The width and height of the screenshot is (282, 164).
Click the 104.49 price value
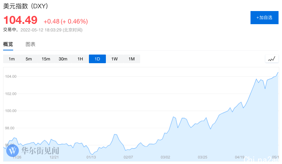[20, 20]
